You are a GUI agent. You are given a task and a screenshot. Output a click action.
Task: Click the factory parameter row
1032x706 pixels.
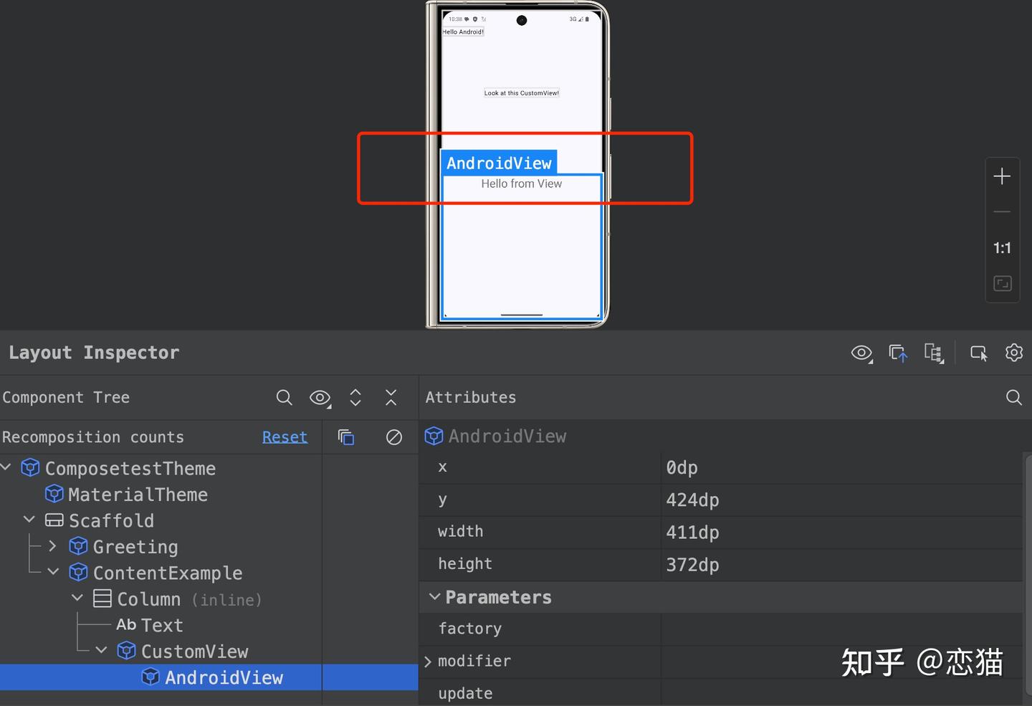pyautogui.click(x=721, y=629)
